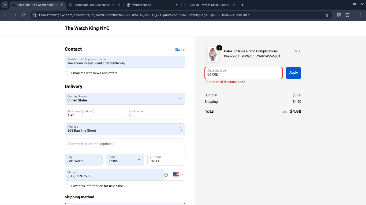Click the Apartment, suite, etc. field
The width and height of the screenshot is (366, 205).
click(125, 144)
